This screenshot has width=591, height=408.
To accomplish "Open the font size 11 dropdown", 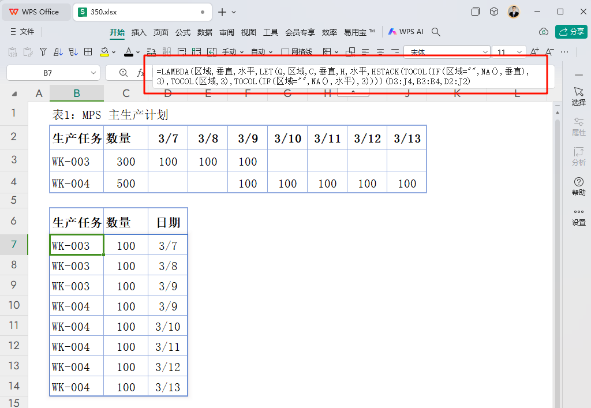I will point(519,52).
